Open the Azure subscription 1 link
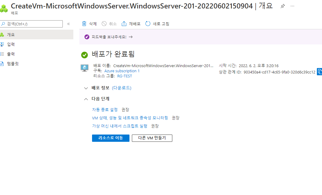The image size is (322, 195). [122, 71]
